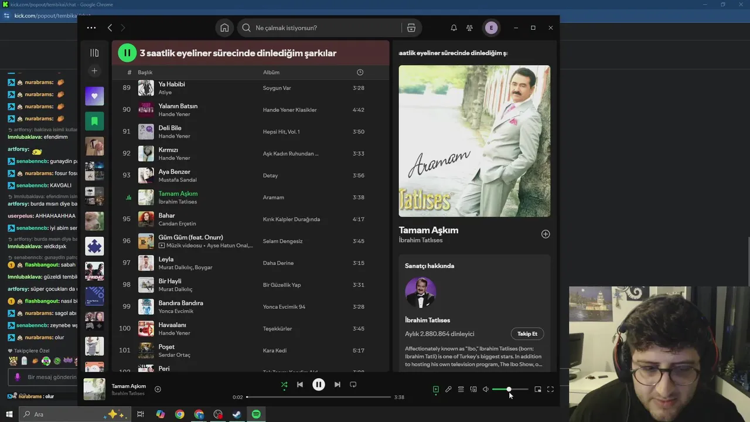Open the green bookmark Episodes item
The image size is (750, 422).
click(94, 121)
